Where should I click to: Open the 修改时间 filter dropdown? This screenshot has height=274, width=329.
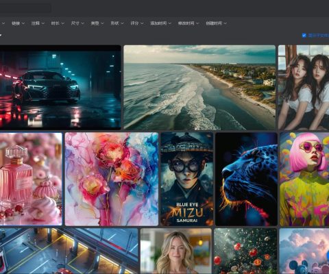point(188,23)
